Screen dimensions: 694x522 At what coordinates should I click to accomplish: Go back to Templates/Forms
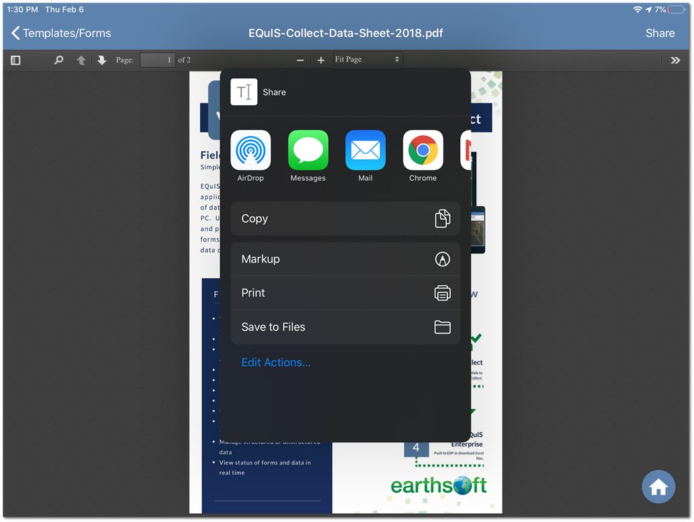click(60, 33)
